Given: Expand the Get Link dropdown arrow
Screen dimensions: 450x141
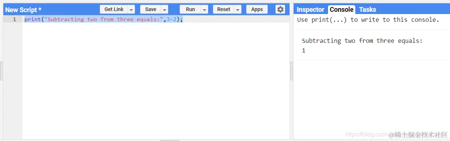Looking at the screenshot, I should (131, 10).
